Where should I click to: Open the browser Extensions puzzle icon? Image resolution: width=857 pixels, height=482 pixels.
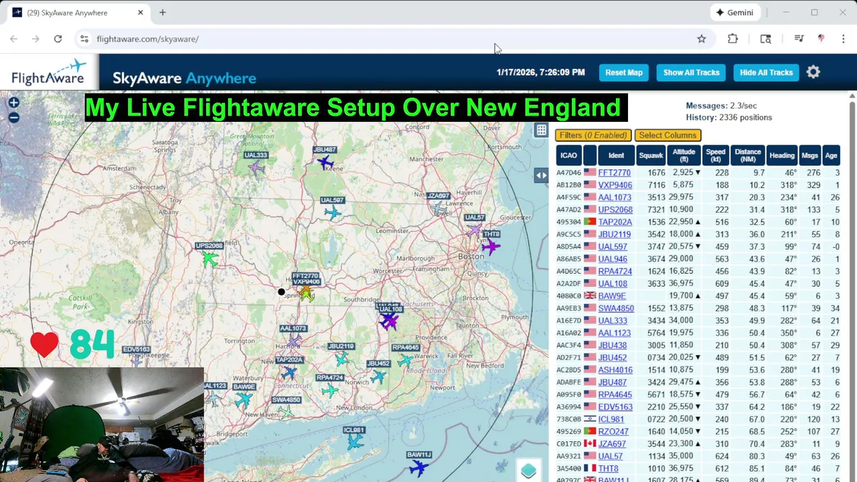(x=732, y=39)
